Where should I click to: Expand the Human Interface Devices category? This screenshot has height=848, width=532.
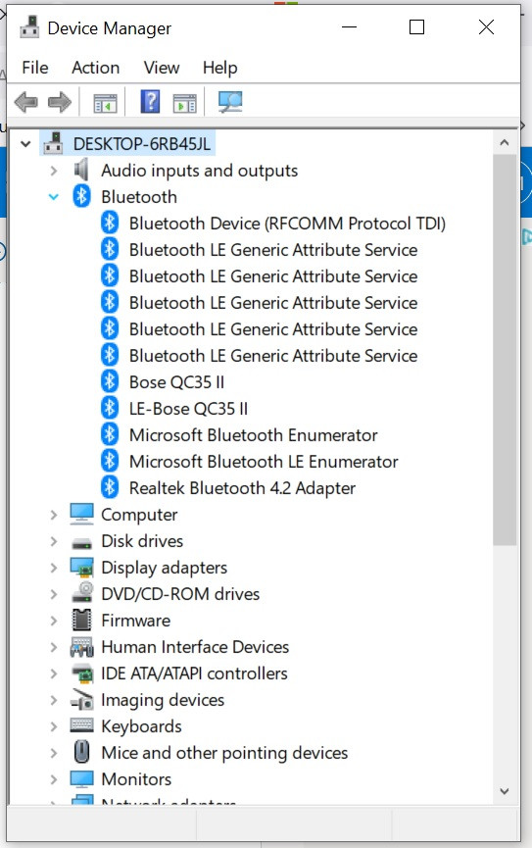(x=54, y=647)
